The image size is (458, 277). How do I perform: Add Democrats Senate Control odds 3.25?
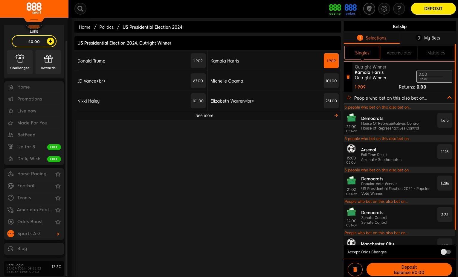(x=445, y=214)
